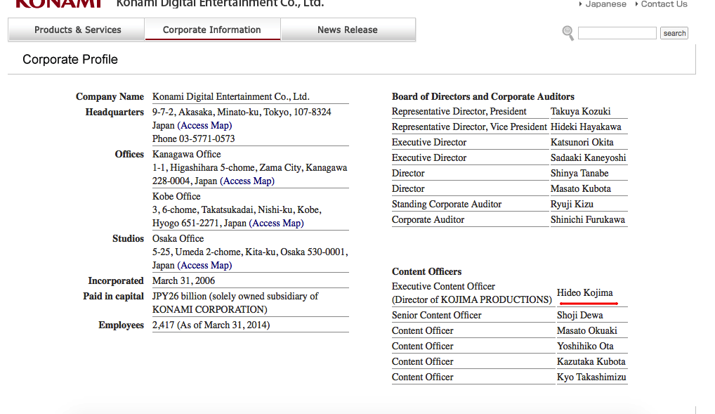Click the Konami logo

[x=58, y=4]
